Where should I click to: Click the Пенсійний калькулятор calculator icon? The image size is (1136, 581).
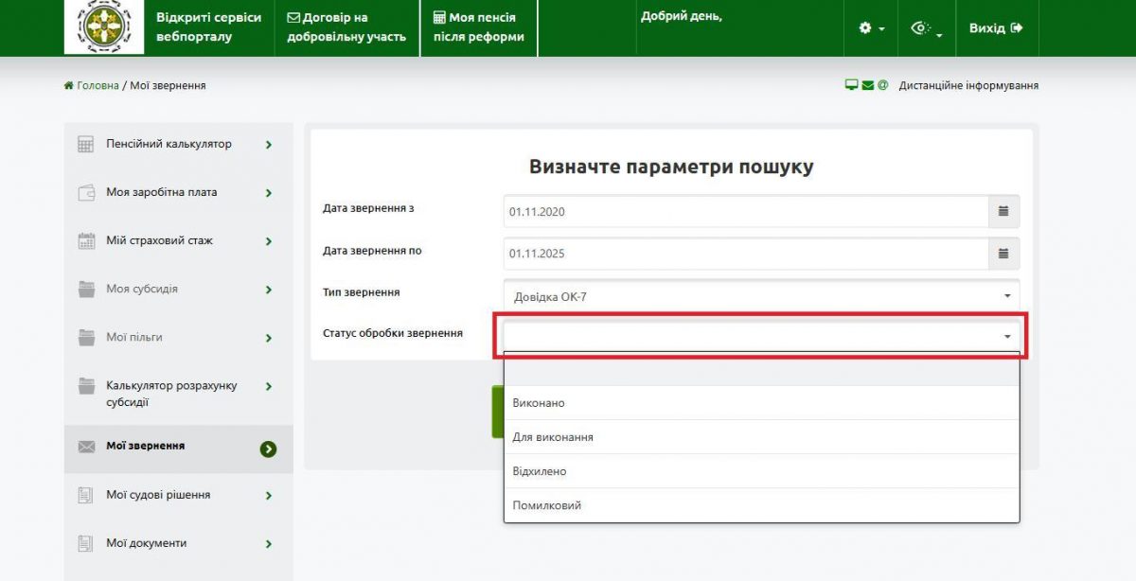86,145
